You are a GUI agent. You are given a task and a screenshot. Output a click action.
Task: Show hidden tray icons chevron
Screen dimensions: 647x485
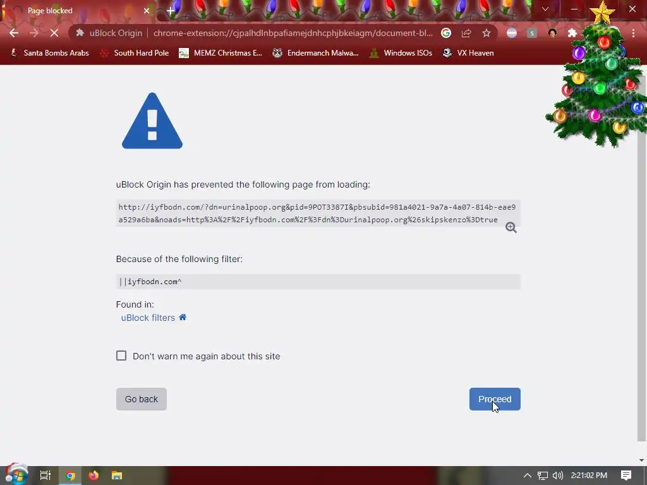coord(527,476)
